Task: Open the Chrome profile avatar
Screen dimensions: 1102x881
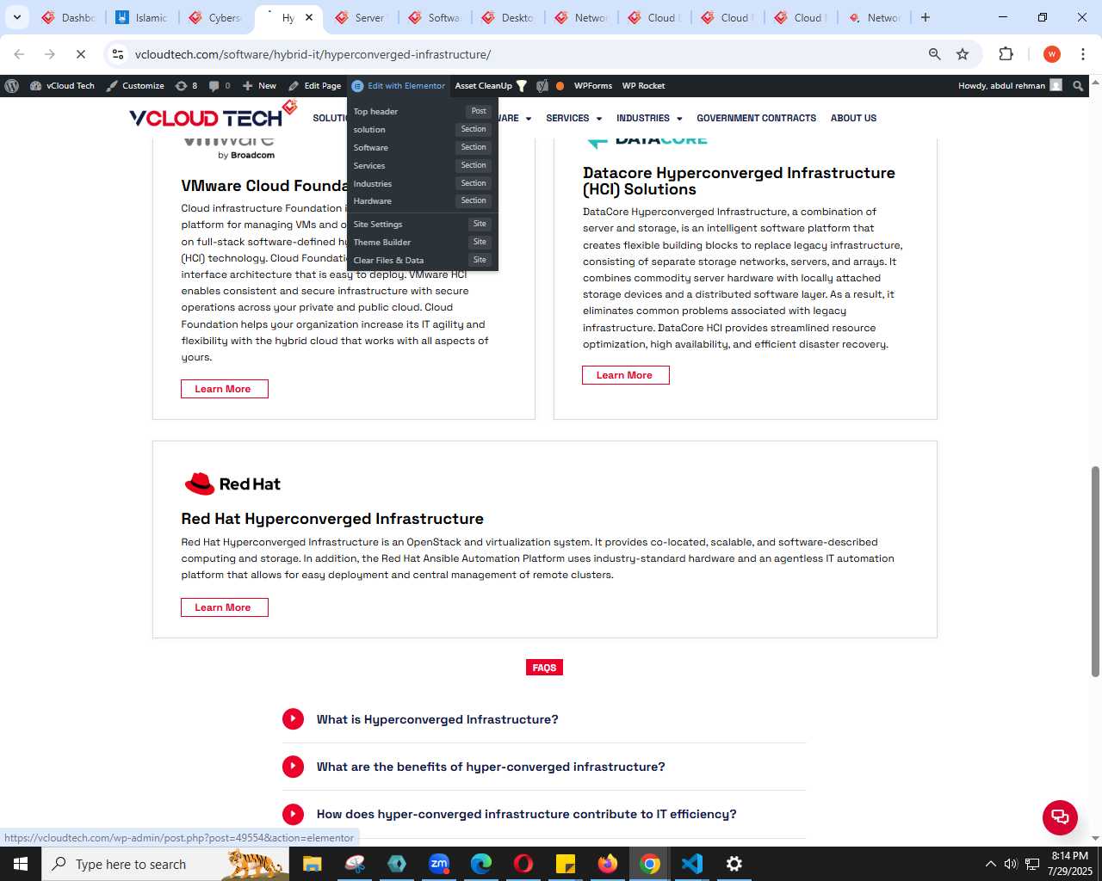Action: tap(1051, 54)
